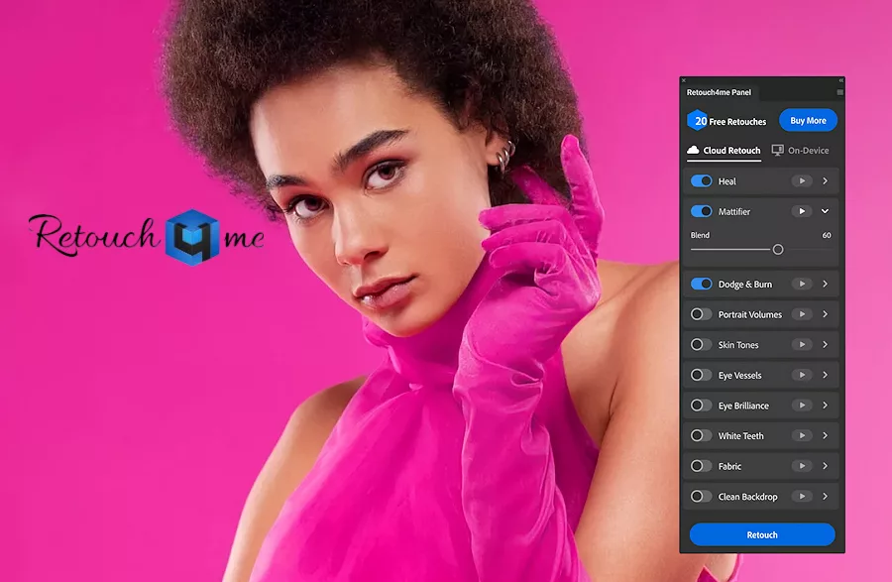Run the Heal play button
Viewport: 892px width, 582px height.
click(802, 181)
